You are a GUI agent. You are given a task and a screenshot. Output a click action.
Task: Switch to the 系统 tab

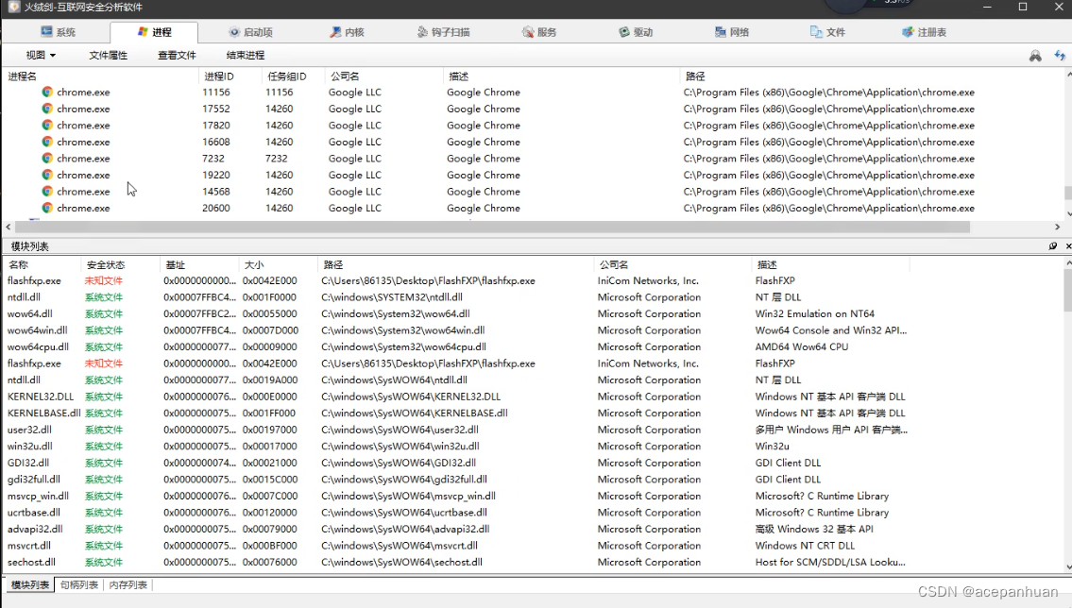(x=58, y=32)
